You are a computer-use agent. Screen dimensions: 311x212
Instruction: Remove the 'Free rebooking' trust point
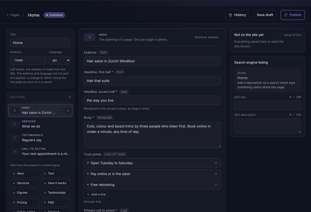[x=216, y=184]
